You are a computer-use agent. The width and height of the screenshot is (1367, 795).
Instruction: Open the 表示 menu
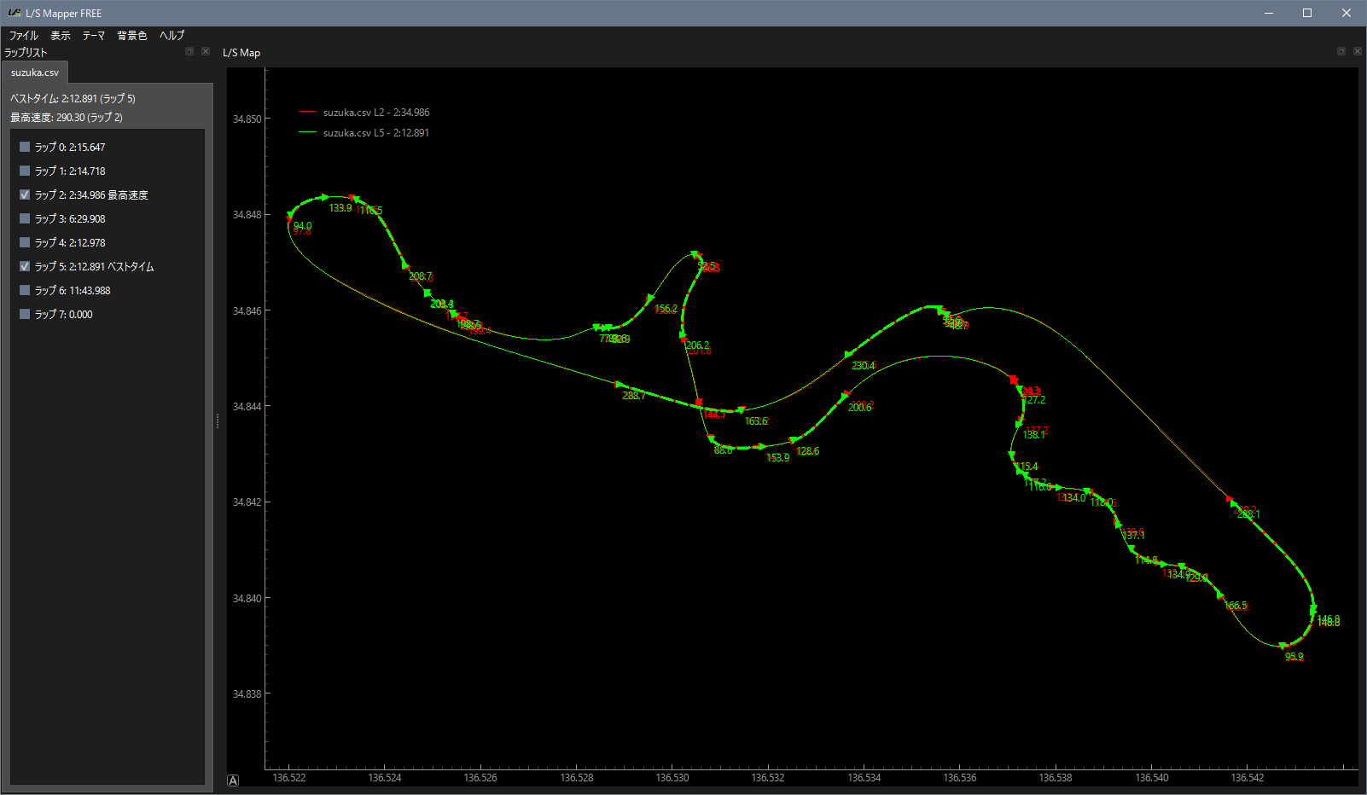61,36
